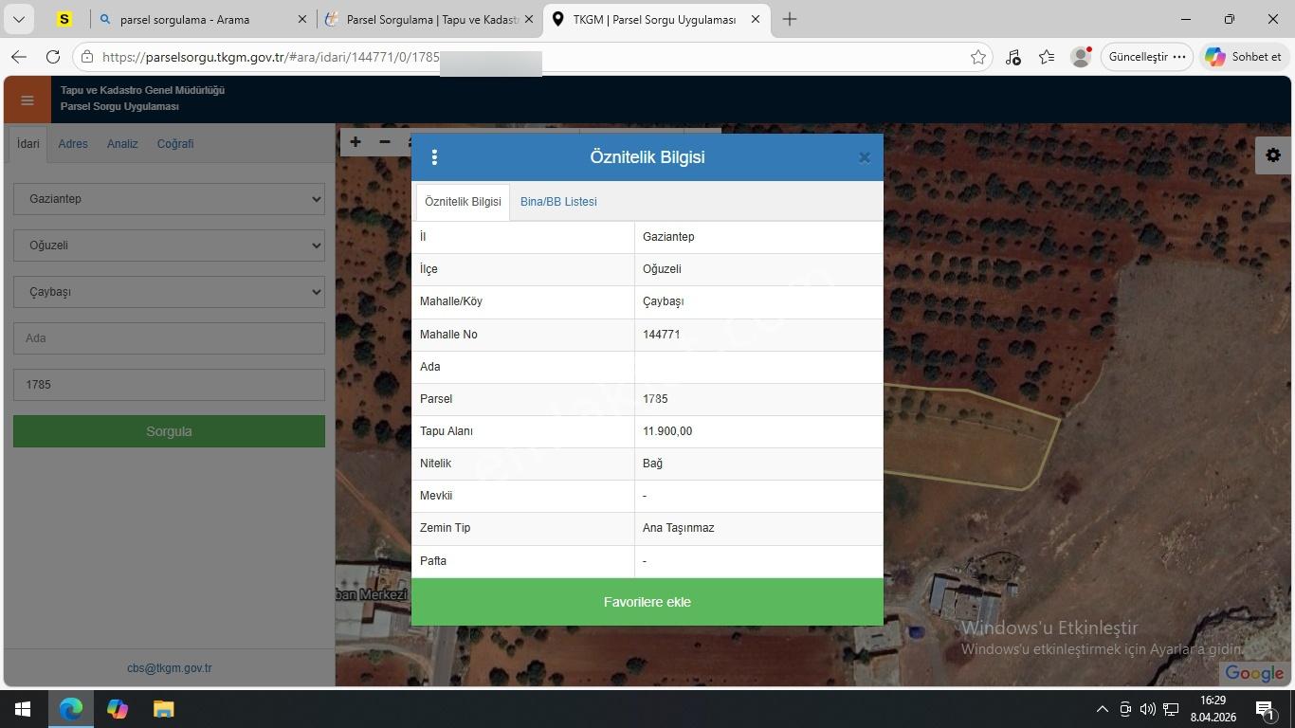Viewport: 1295px width, 728px height.
Task: Add this page to favorites with the star icon
Action: tap(978, 57)
